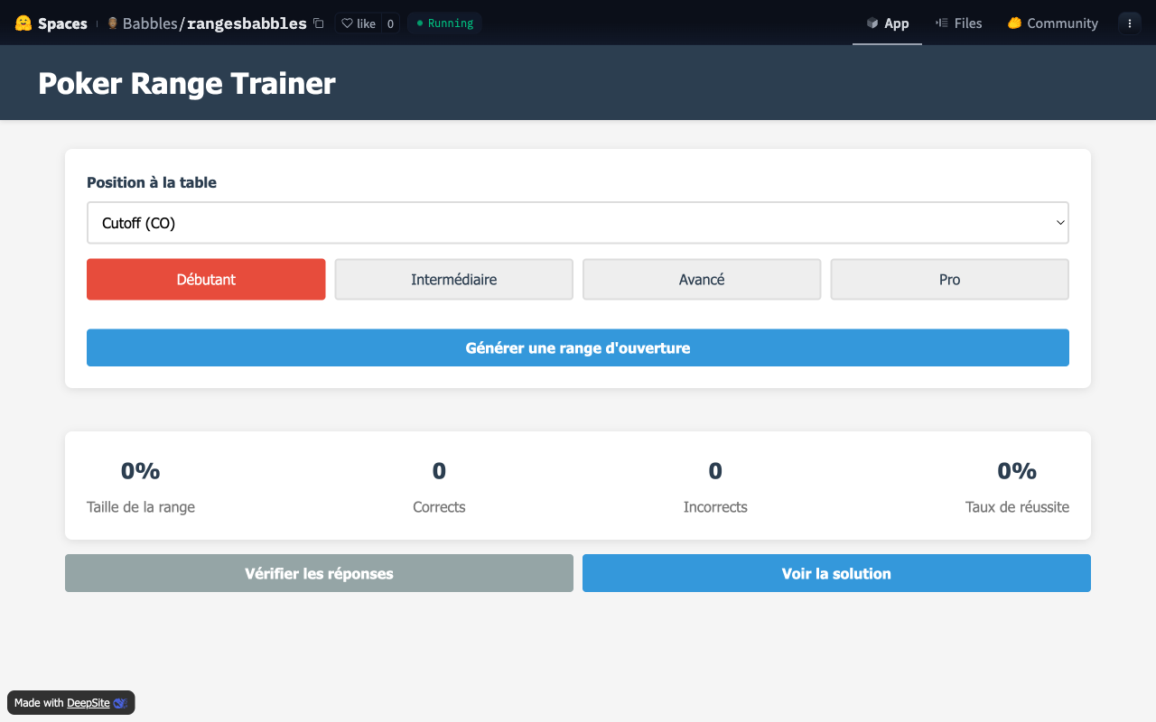This screenshot has height=722, width=1156.
Task: Click the rangesbabbles space name link
Action: 247,23
